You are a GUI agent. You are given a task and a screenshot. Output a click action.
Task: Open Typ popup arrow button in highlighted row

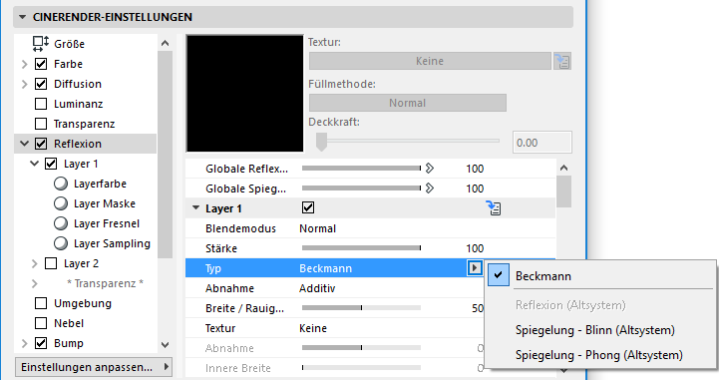475,267
